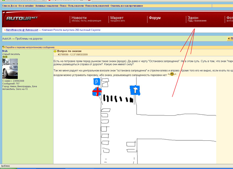Image resolution: width=233 pixels, height=169 pixels.
Task: Open the frsh username profile link
Action: [5, 51]
